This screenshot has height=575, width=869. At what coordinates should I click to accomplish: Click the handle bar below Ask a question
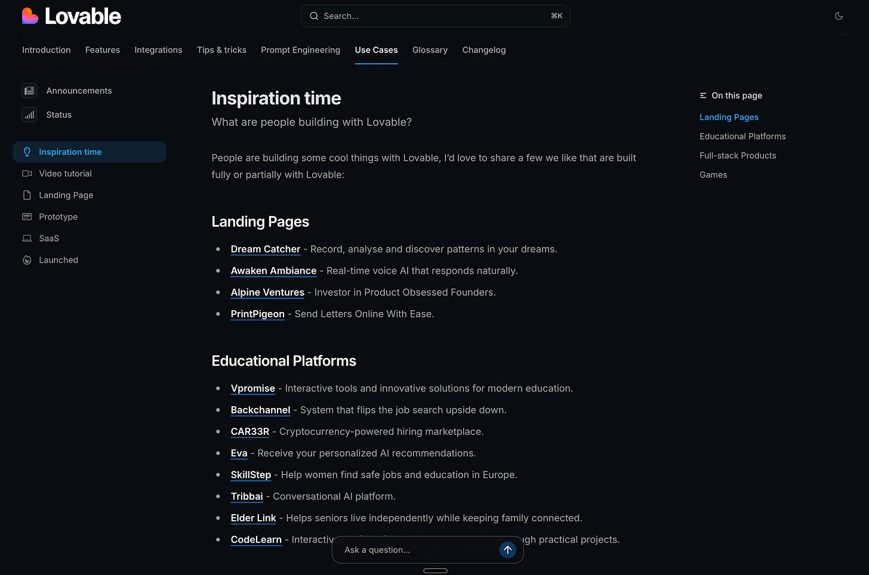[435, 571]
